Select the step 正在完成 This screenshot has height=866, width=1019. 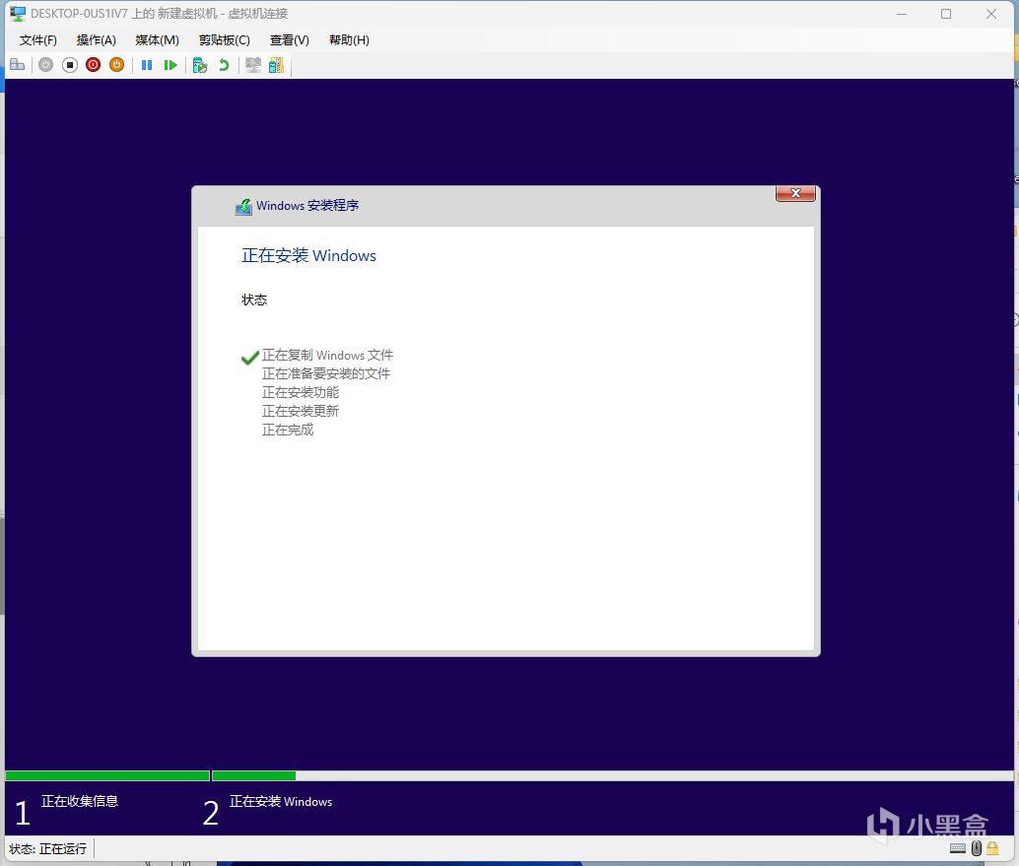pyautogui.click(x=288, y=431)
